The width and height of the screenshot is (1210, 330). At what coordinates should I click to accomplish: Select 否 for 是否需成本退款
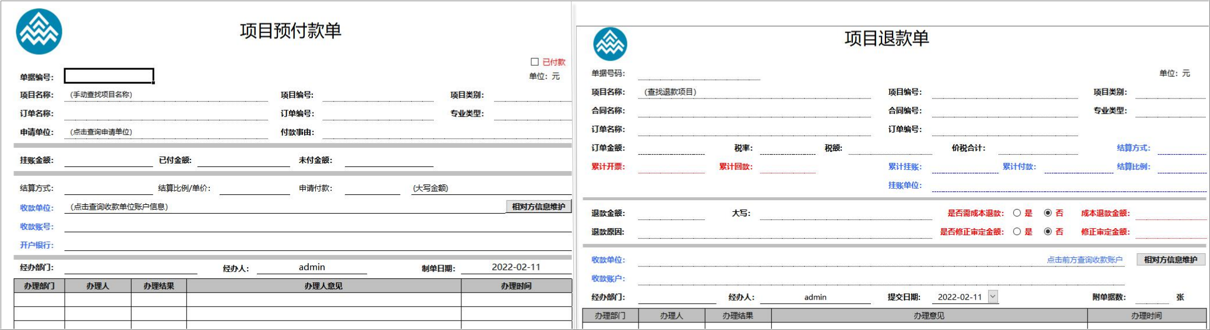tap(1047, 213)
